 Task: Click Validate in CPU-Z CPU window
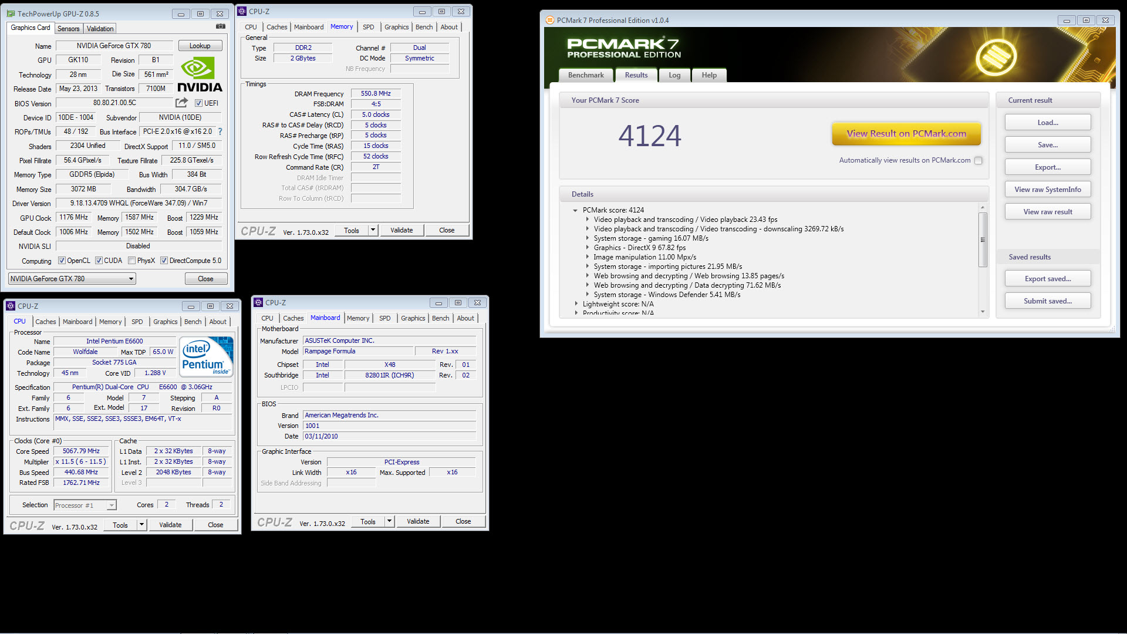(170, 525)
